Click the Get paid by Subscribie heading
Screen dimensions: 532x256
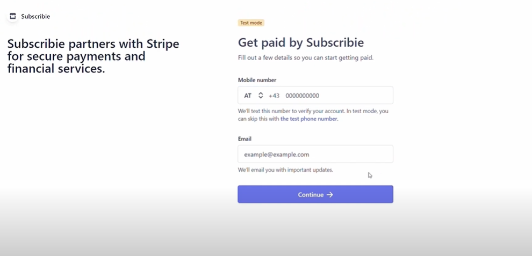[301, 42]
